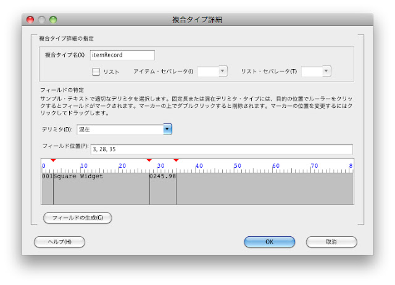The height and width of the screenshot is (285, 395).
Task: Click the ruler at the 40 mark
Action: point(199,166)
